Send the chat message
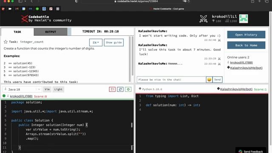 coord(217,79)
